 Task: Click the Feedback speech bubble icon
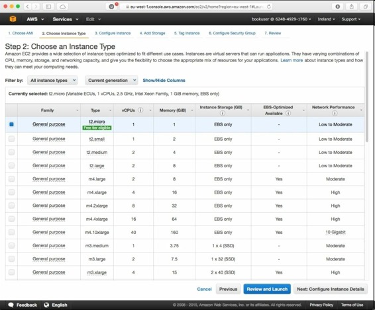tap(11, 305)
